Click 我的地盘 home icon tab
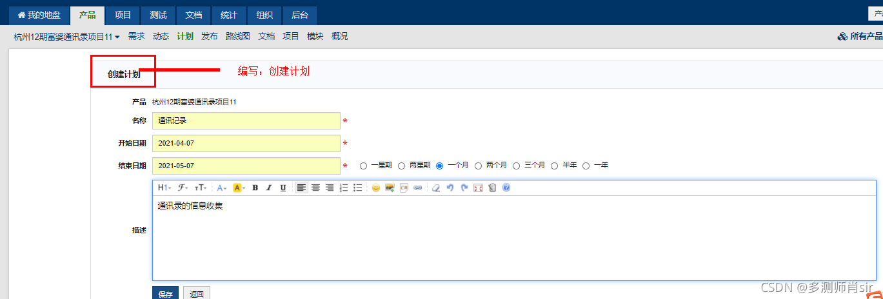 click(x=40, y=15)
